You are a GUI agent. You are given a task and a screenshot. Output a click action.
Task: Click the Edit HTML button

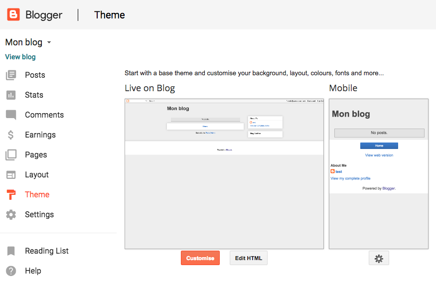click(249, 258)
